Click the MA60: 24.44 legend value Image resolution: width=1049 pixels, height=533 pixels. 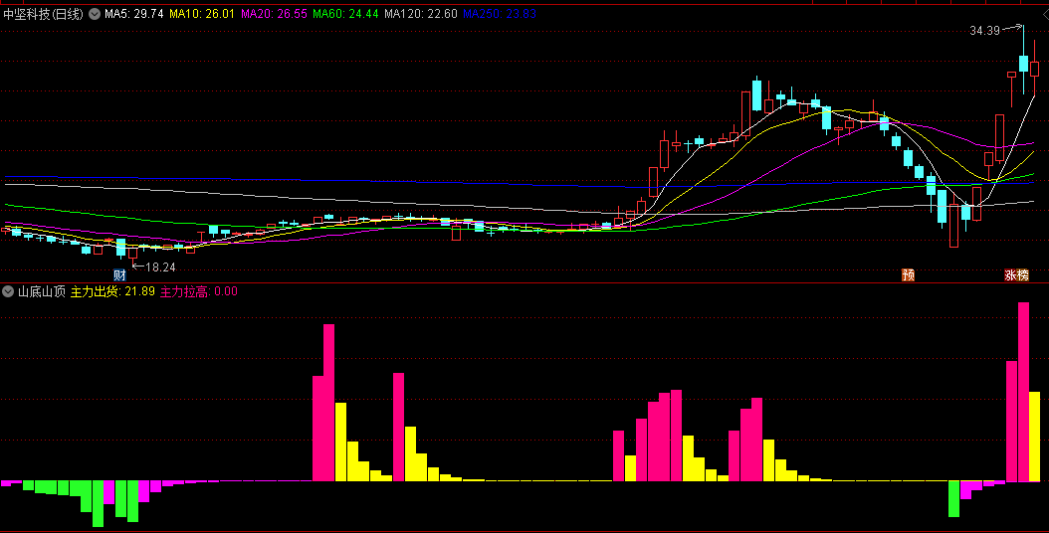[x=345, y=14]
